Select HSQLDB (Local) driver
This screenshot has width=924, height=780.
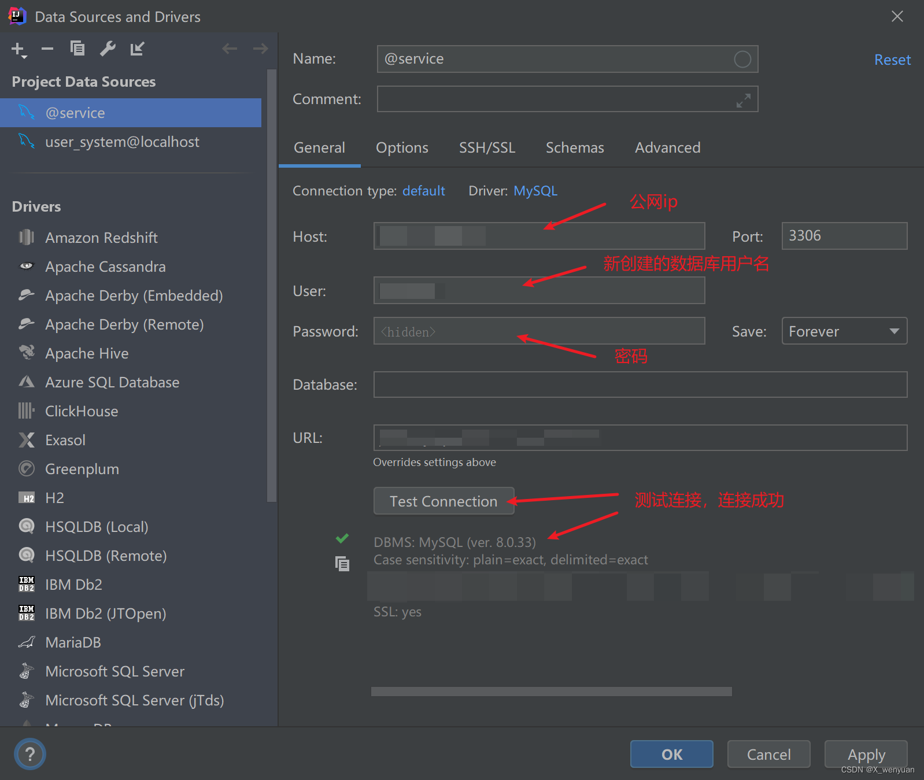pos(131,527)
